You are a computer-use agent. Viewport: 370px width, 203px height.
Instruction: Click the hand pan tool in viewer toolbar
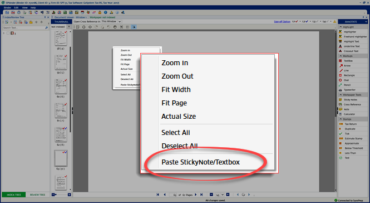[115, 27]
